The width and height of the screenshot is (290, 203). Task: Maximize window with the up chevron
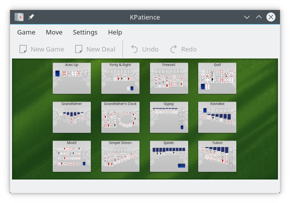[259, 17]
